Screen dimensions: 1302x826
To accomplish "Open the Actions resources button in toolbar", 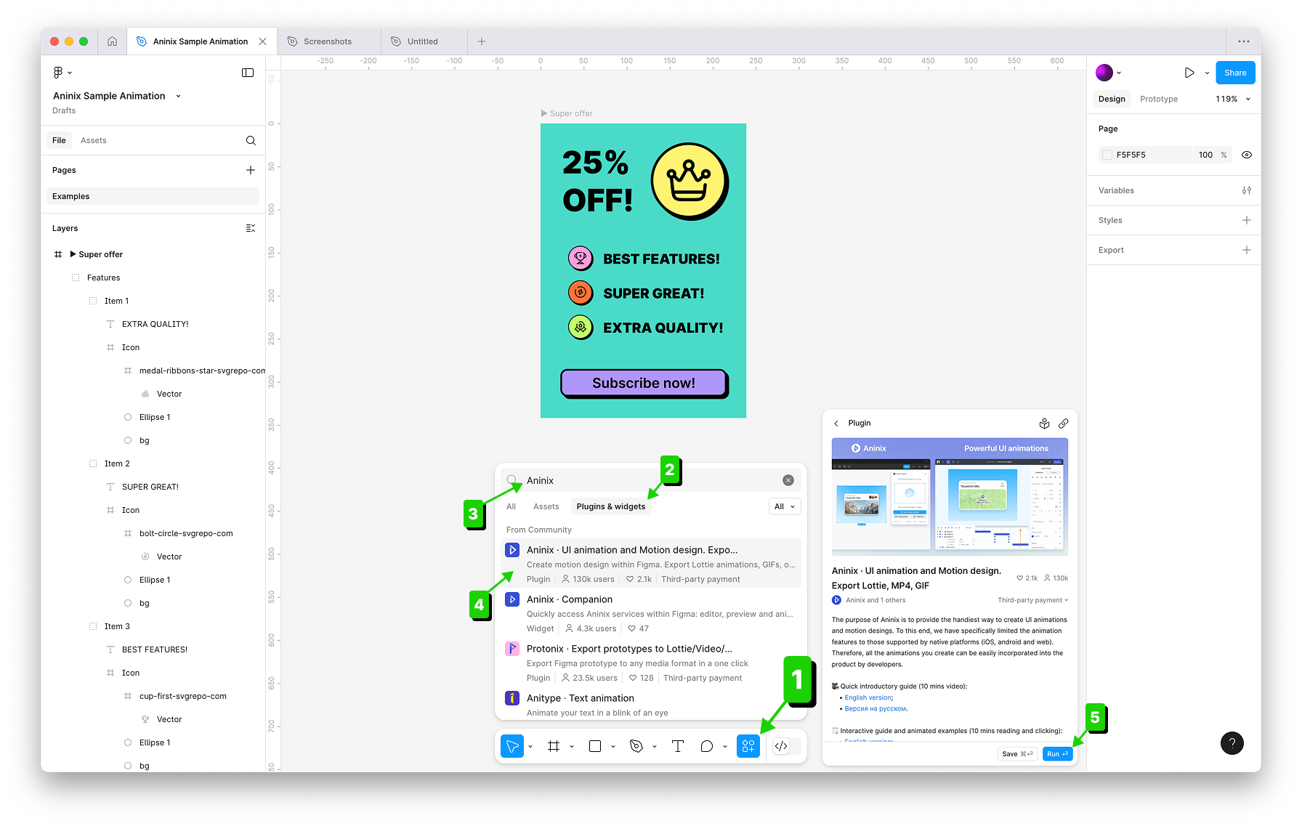I will coord(748,746).
